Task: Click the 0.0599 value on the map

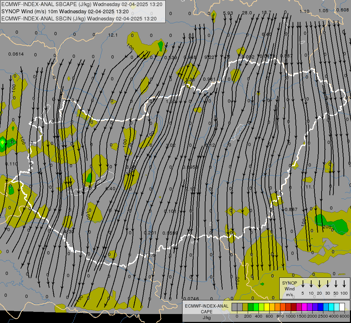Action: 170,233
